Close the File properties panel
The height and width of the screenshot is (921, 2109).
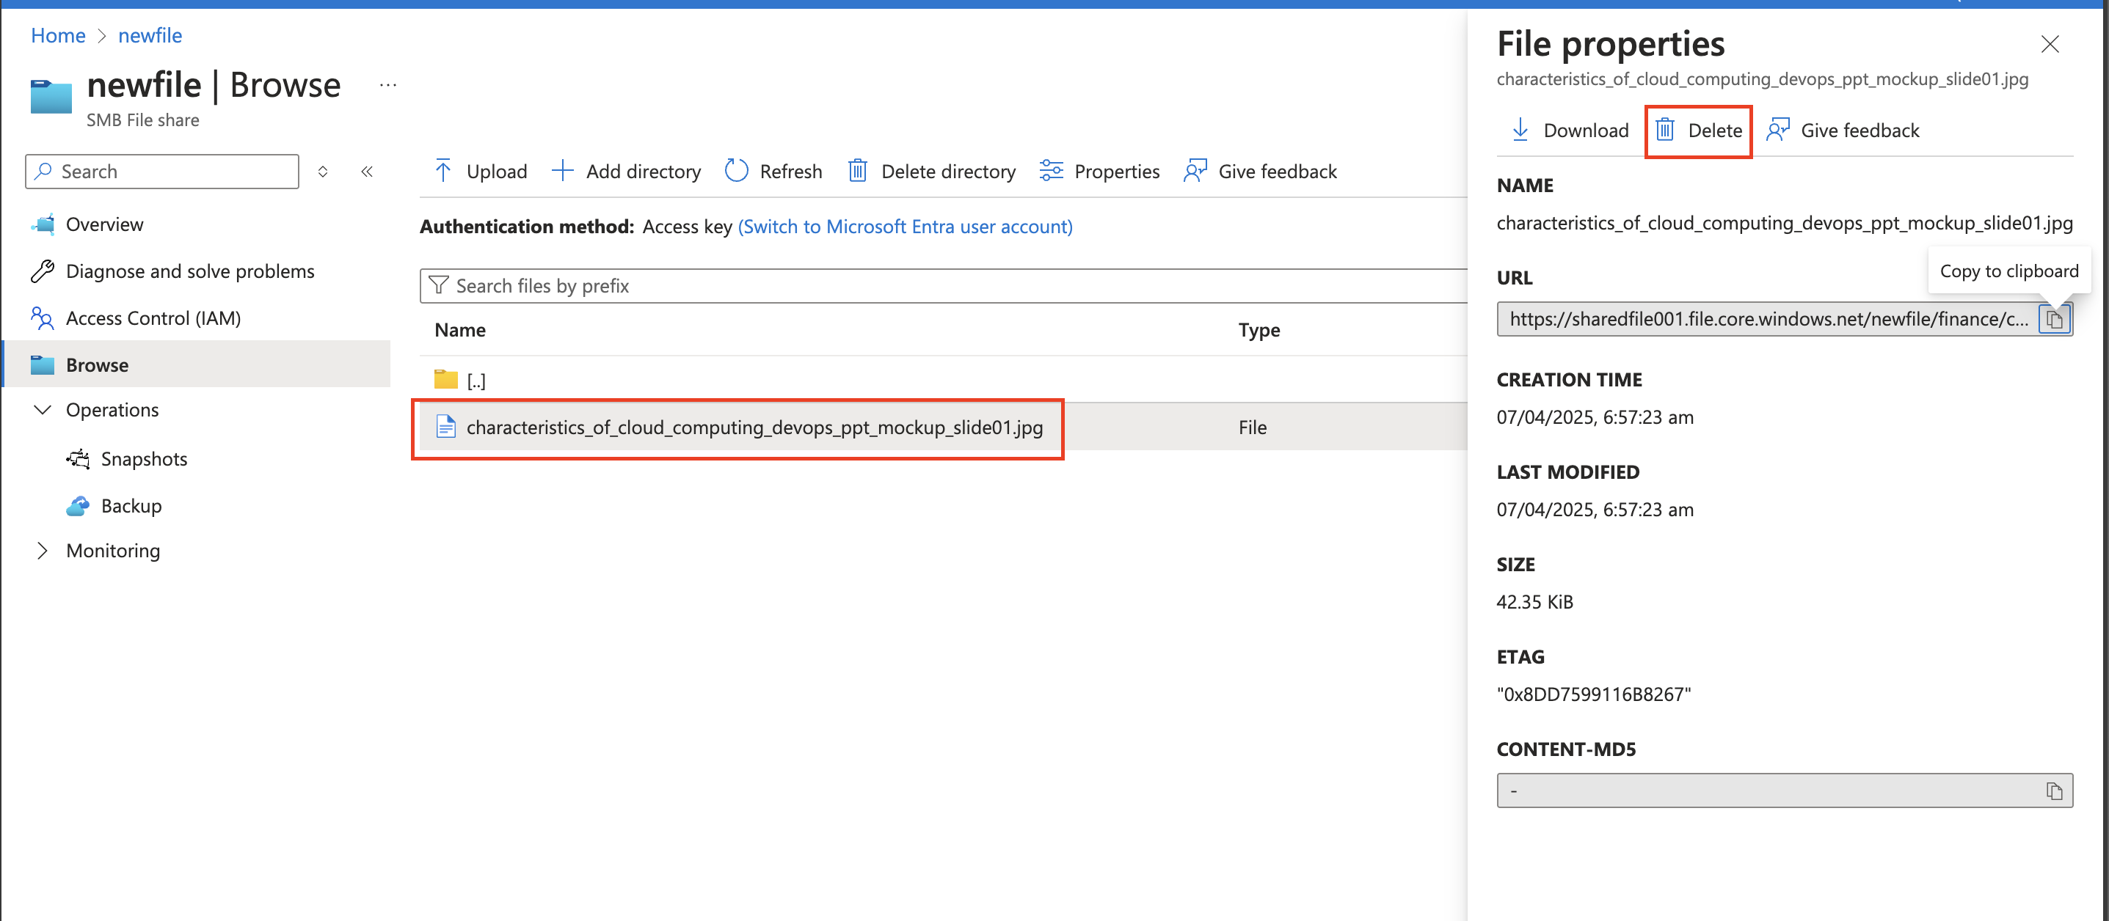point(2050,44)
